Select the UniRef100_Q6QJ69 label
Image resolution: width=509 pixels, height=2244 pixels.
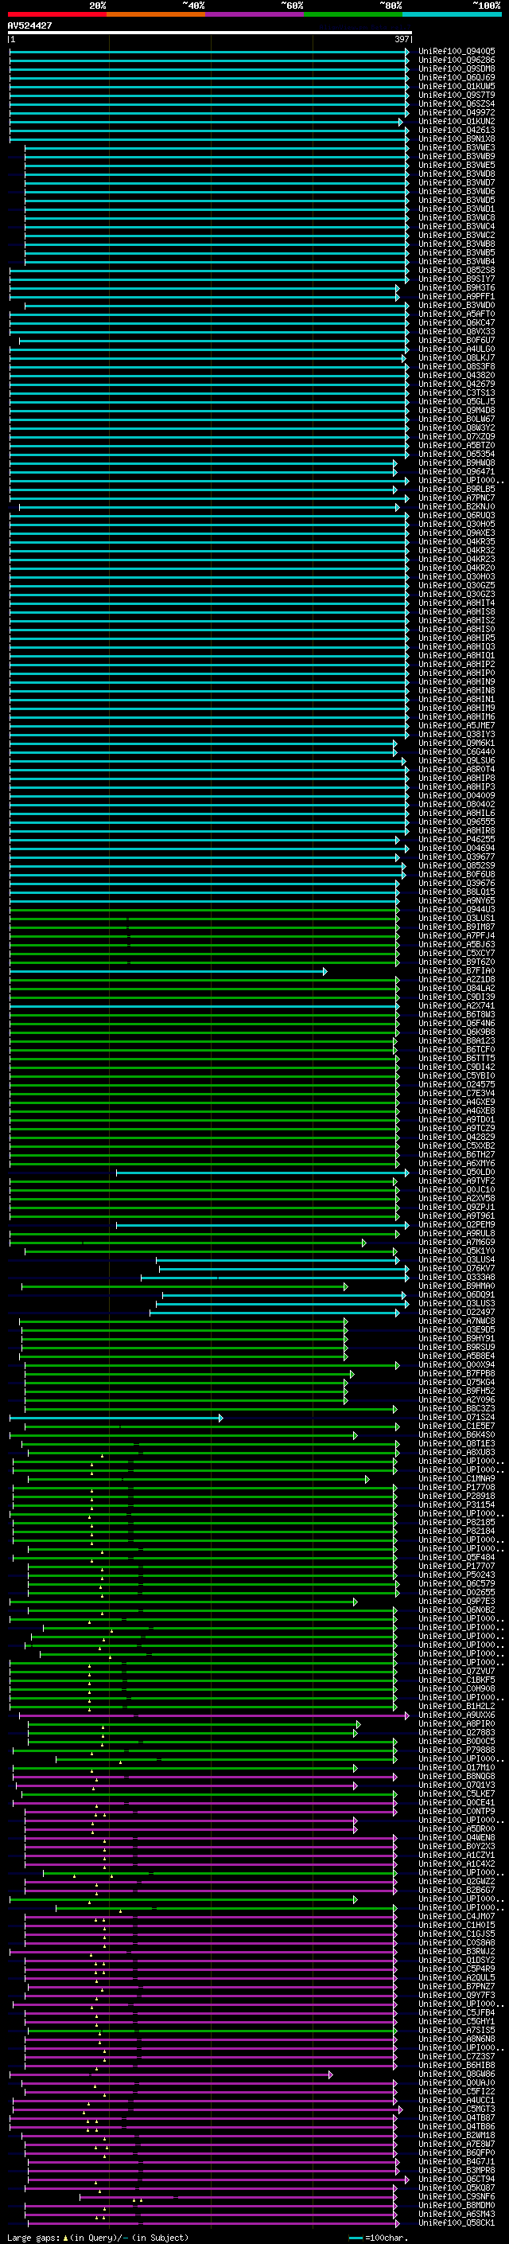coord(457,77)
